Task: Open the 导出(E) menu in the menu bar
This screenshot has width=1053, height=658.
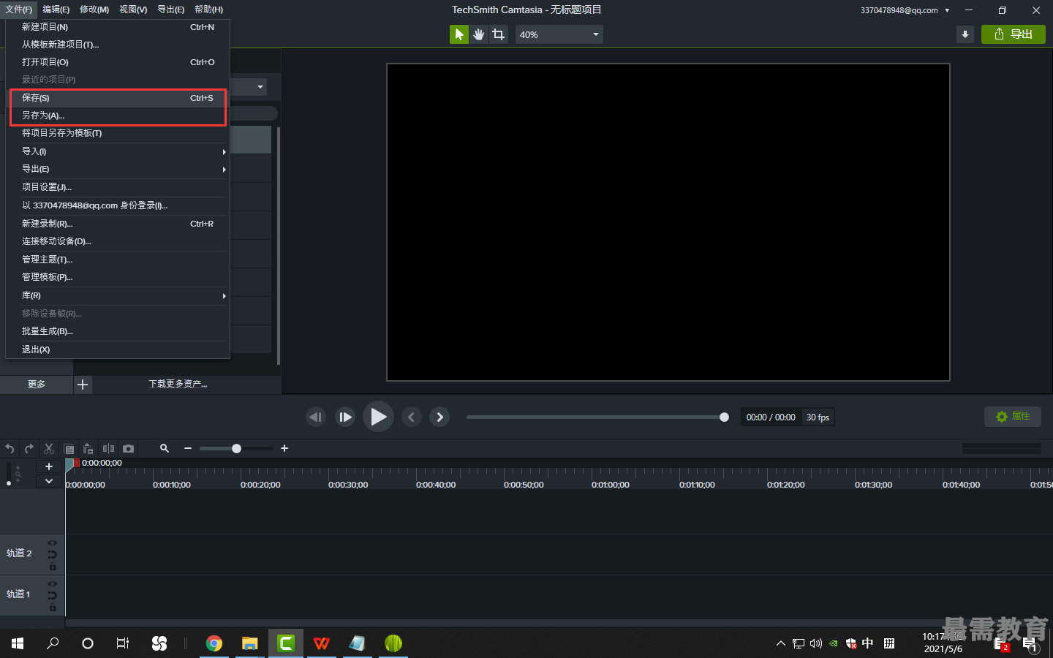Action: click(x=171, y=10)
